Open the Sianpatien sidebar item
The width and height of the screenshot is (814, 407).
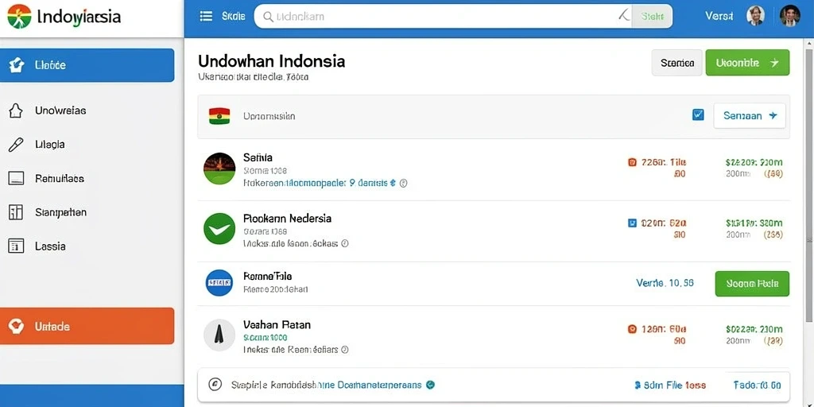(x=60, y=211)
